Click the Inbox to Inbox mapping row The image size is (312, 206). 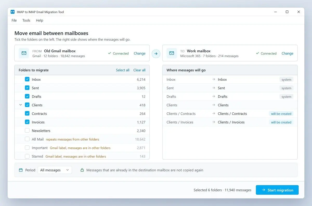[230, 79]
